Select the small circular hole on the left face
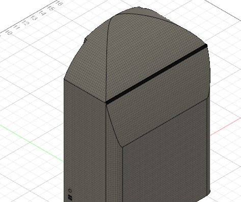 pyautogui.click(x=70, y=190)
